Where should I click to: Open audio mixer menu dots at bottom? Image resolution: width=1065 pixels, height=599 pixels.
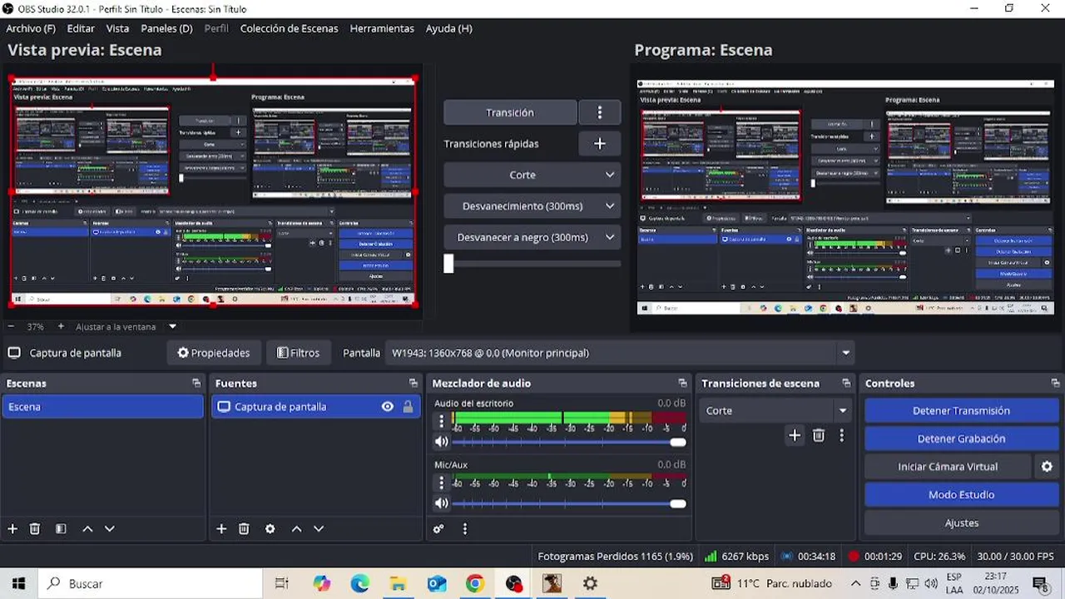pos(465,528)
